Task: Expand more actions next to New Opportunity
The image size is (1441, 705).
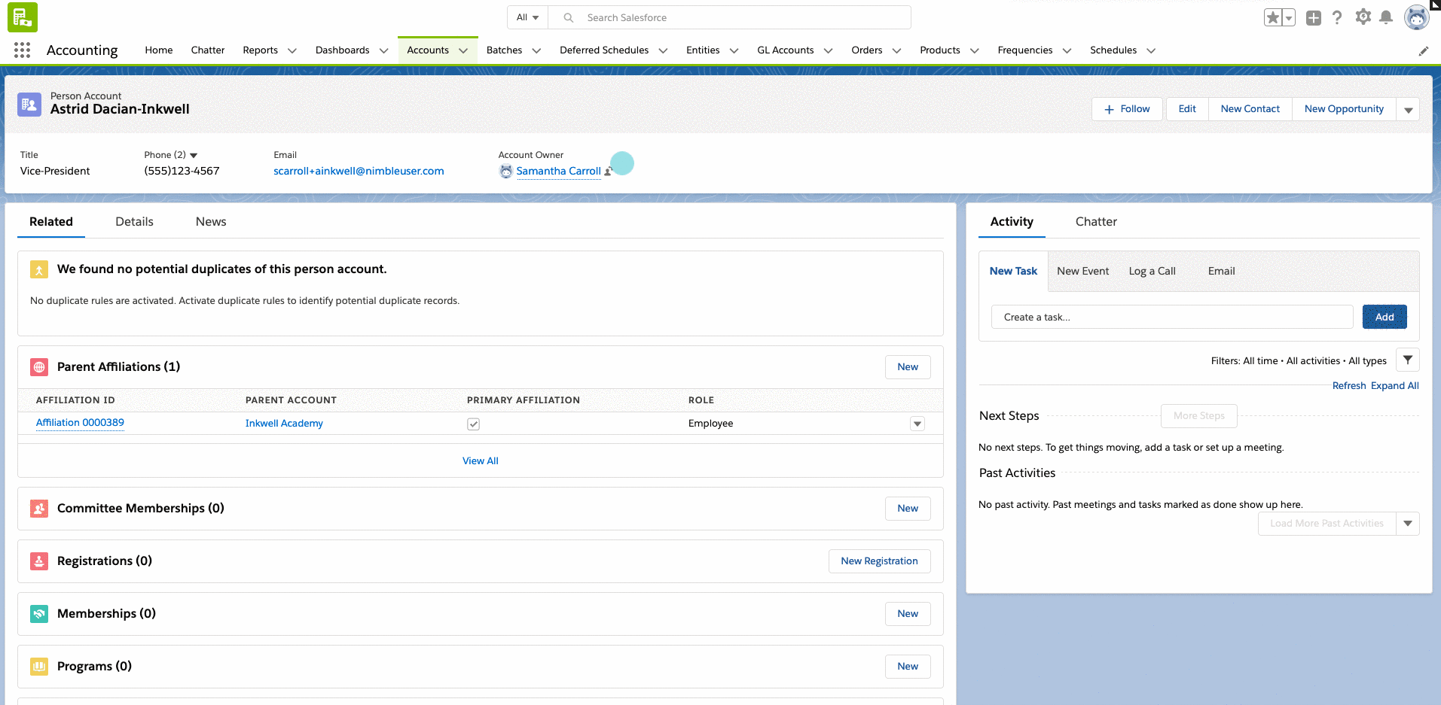Action: [x=1408, y=109]
